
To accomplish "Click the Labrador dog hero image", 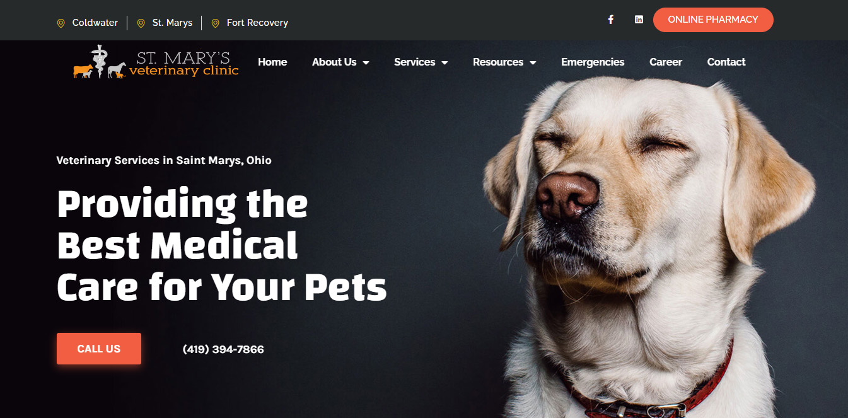I will (x=649, y=246).
